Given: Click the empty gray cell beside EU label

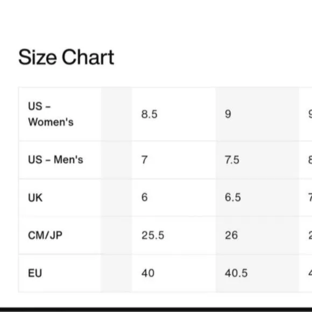Looking at the screenshot, I should pyautogui.click(x=116, y=273).
